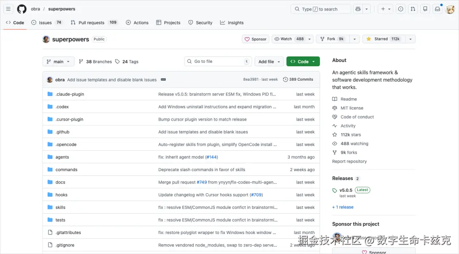Open the .gitignore file
The image size is (459, 254).
[x=65, y=245]
